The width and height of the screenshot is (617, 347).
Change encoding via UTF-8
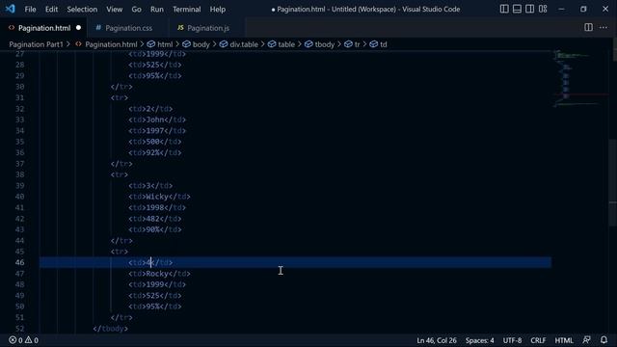512,340
